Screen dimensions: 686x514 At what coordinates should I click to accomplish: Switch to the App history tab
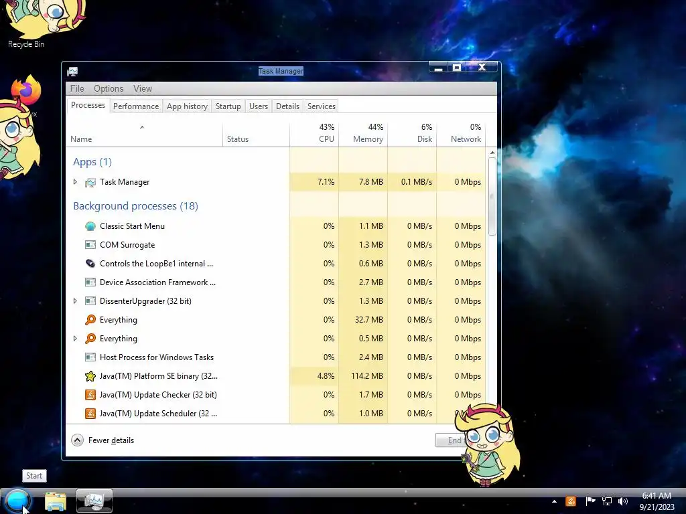[188, 106]
